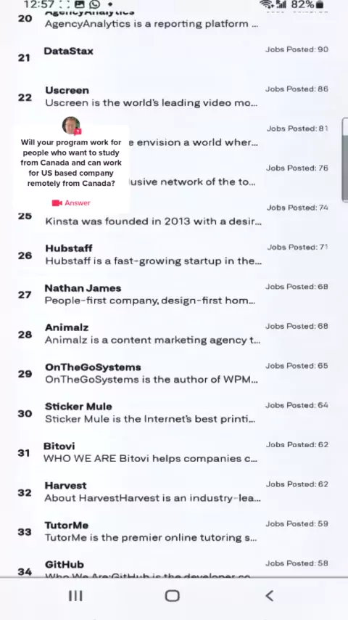Tap the red video camera Answer icon
This screenshot has width=348, height=620.
57,203
